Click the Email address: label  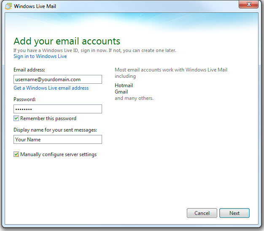tap(29, 70)
